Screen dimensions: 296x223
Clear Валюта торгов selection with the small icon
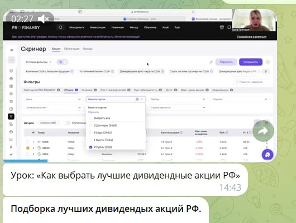coord(137,99)
